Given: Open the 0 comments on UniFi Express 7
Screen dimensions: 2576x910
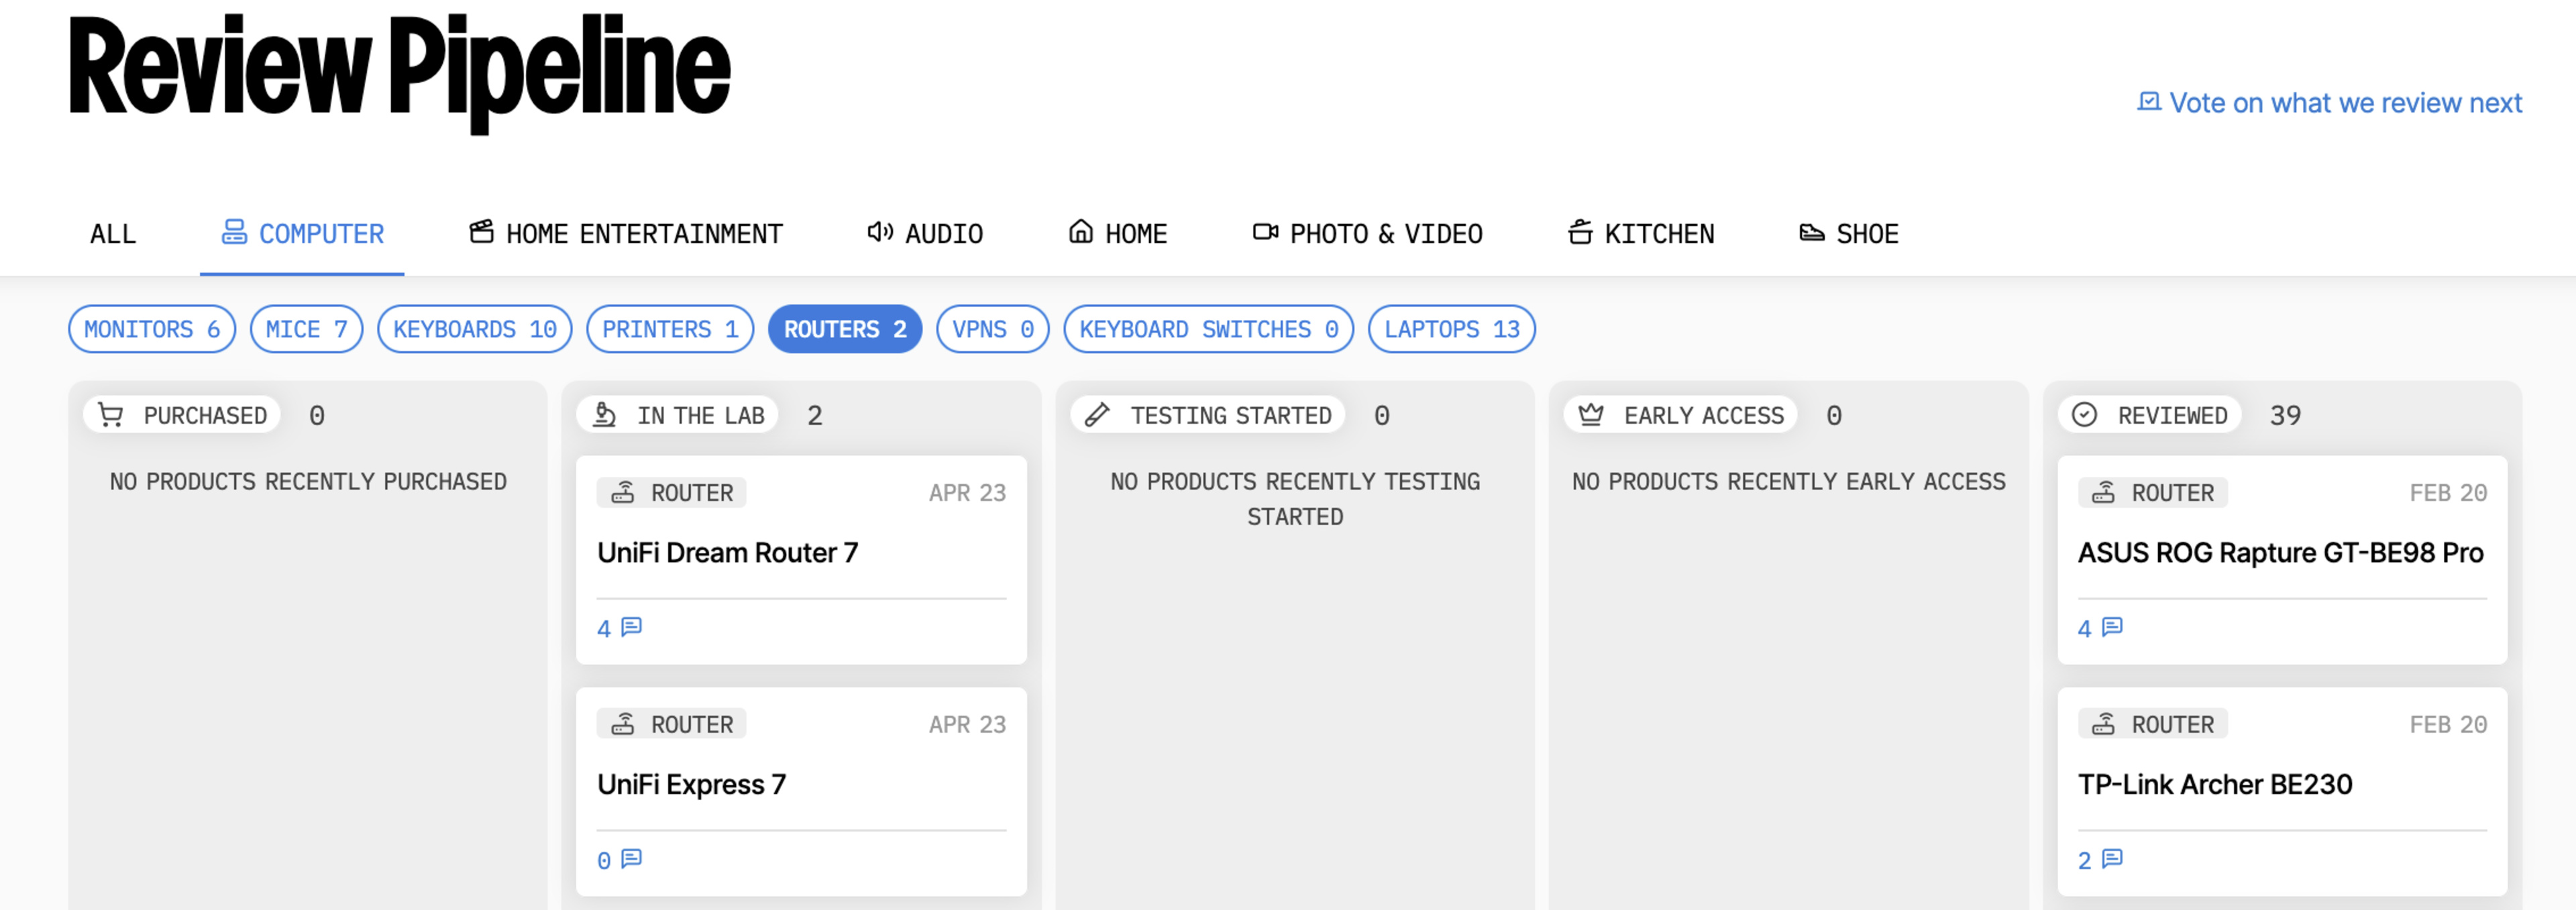Looking at the screenshot, I should pyautogui.click(x=619, y=860).
